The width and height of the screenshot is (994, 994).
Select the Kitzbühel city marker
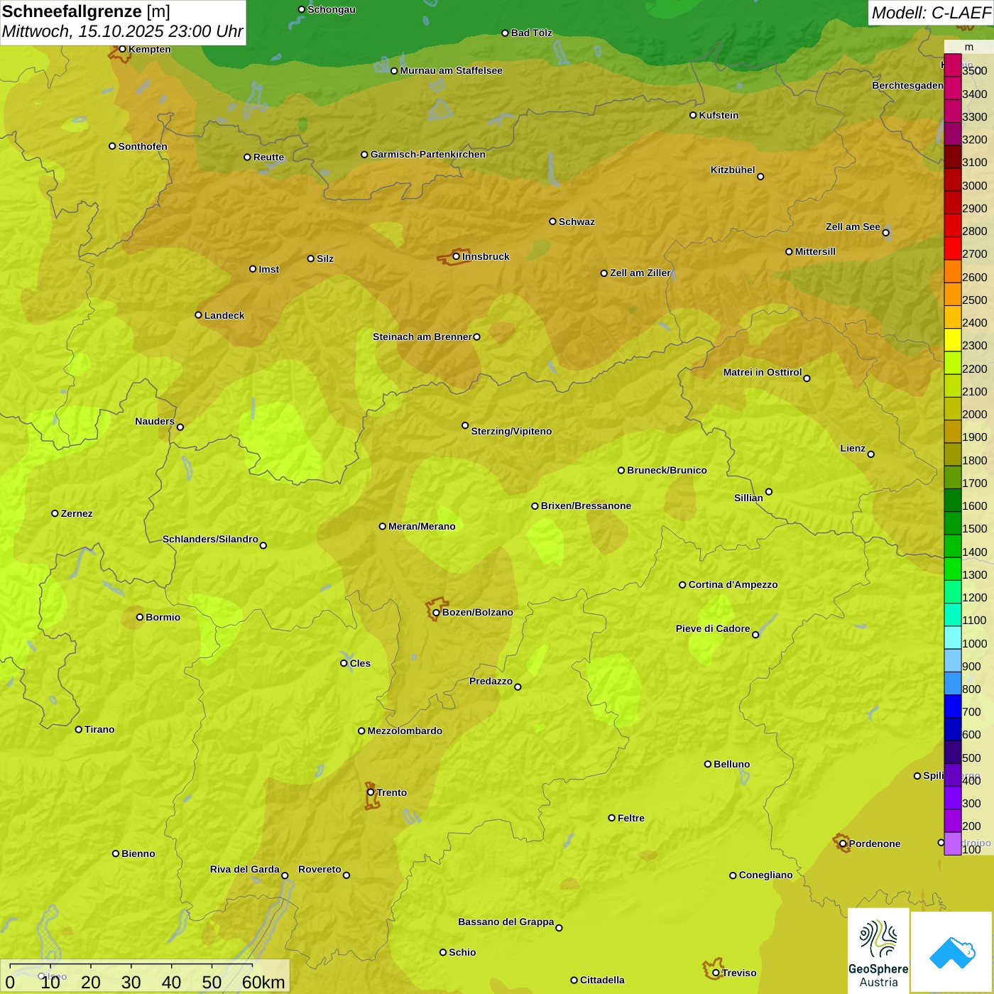tap(760, 177)
